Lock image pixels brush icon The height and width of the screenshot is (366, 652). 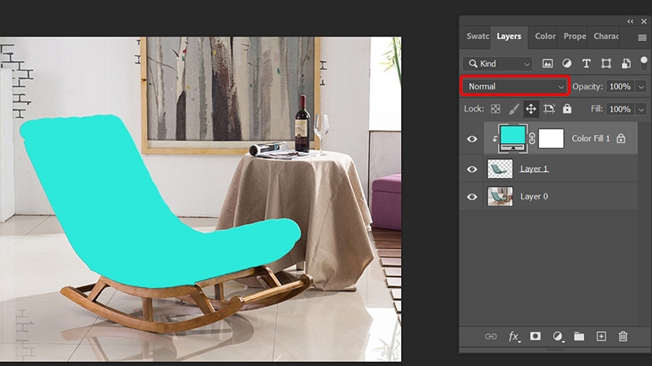(514, 109)
